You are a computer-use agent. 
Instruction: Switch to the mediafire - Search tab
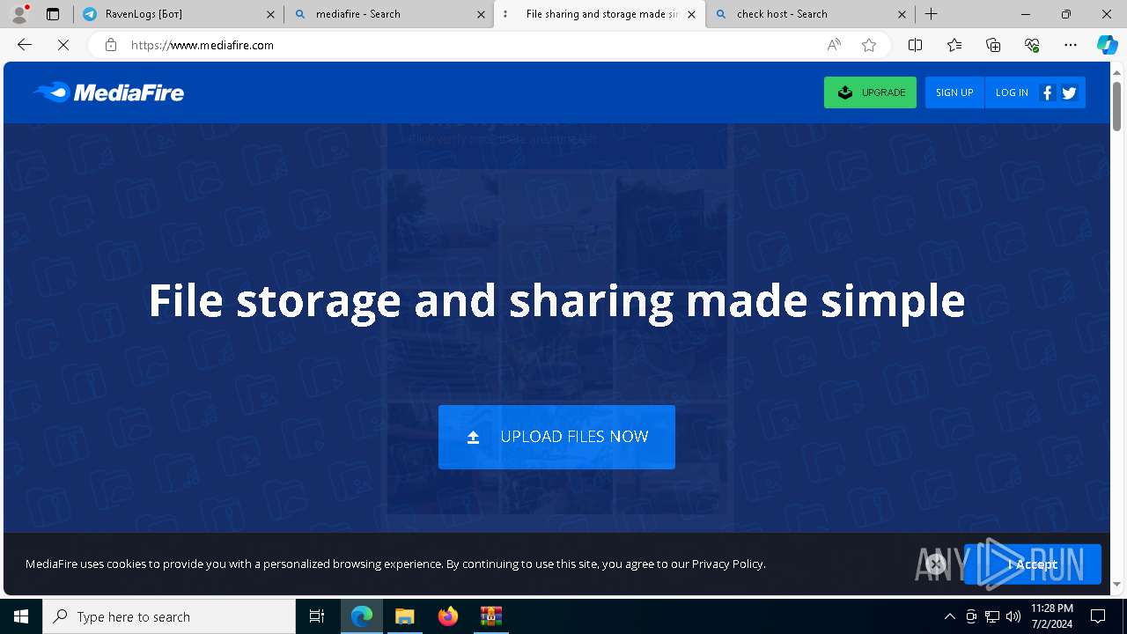pyautogui.click(x=390, y=14)
